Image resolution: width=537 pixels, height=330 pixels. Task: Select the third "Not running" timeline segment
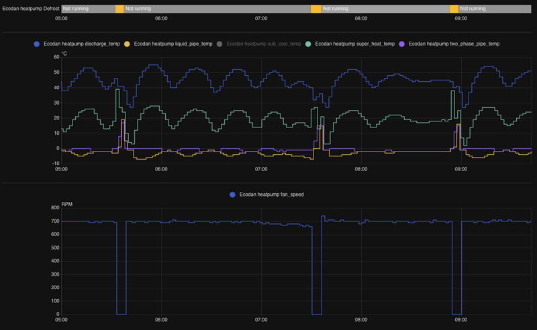coord(385,9)
